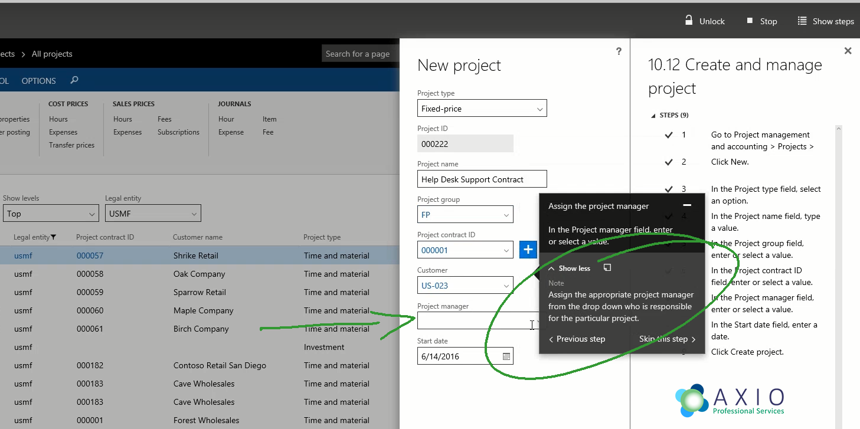Open the Item journal
This screenshot has height=429, width=860.
[269, 119]
